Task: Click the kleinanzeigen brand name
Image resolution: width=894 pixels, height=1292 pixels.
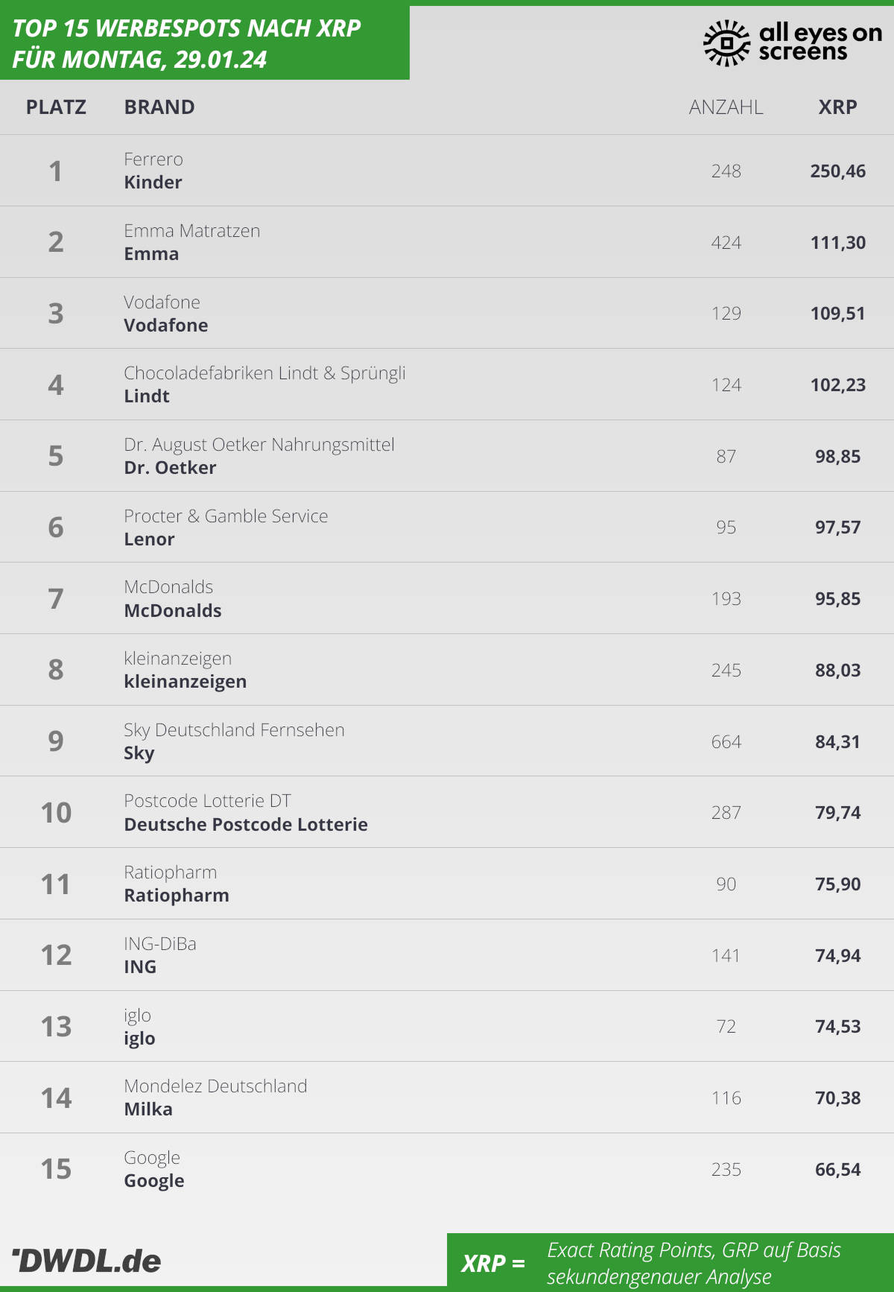Action: [x=185, y=682]
